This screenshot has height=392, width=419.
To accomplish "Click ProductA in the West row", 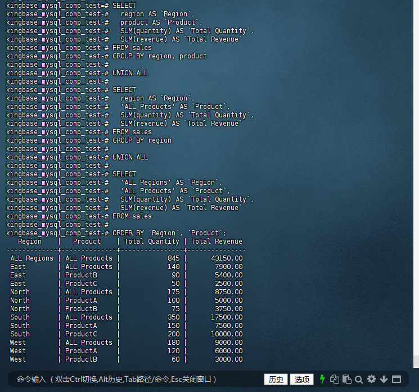I will coord(81,351).
